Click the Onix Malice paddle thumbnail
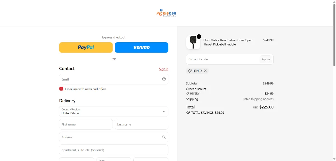 coord(193,42)
